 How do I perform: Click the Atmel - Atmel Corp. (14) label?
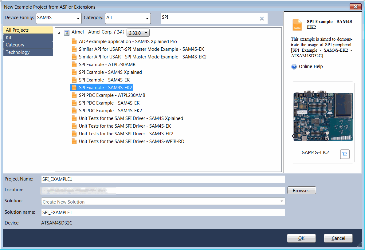(x=98, y=32)
